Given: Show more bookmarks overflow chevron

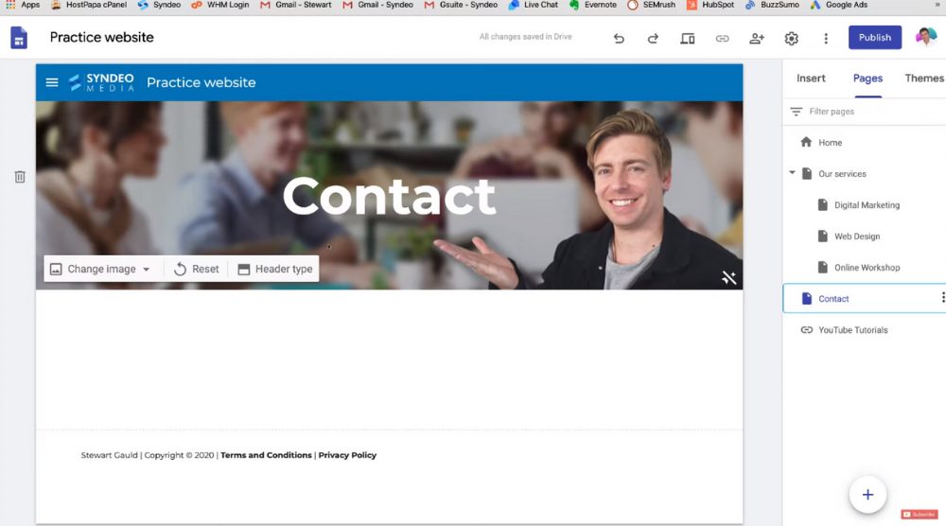Looking at the screenshot, I should pos(937,4).
